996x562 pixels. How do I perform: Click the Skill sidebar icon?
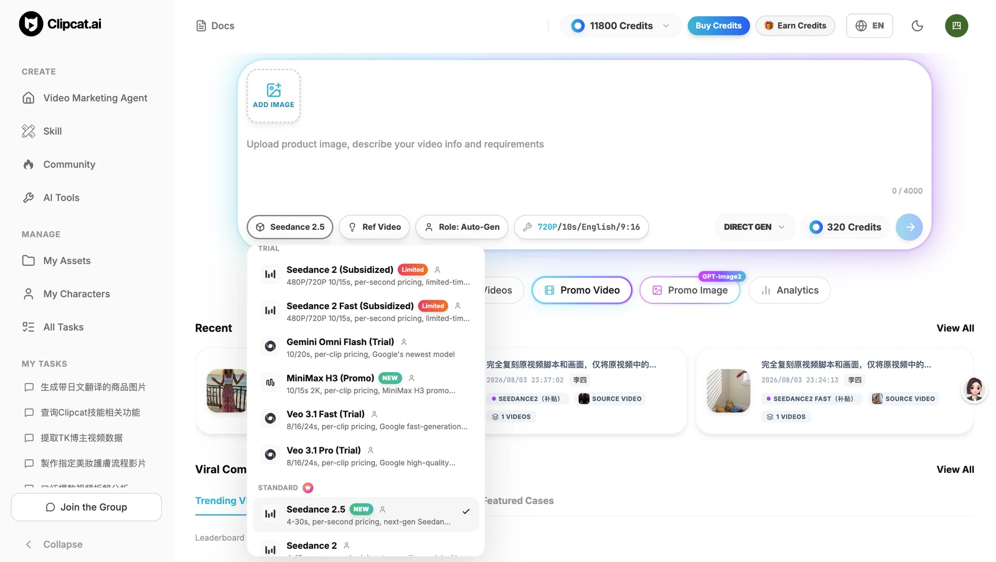pyautogui.click(x=29, y=131)
